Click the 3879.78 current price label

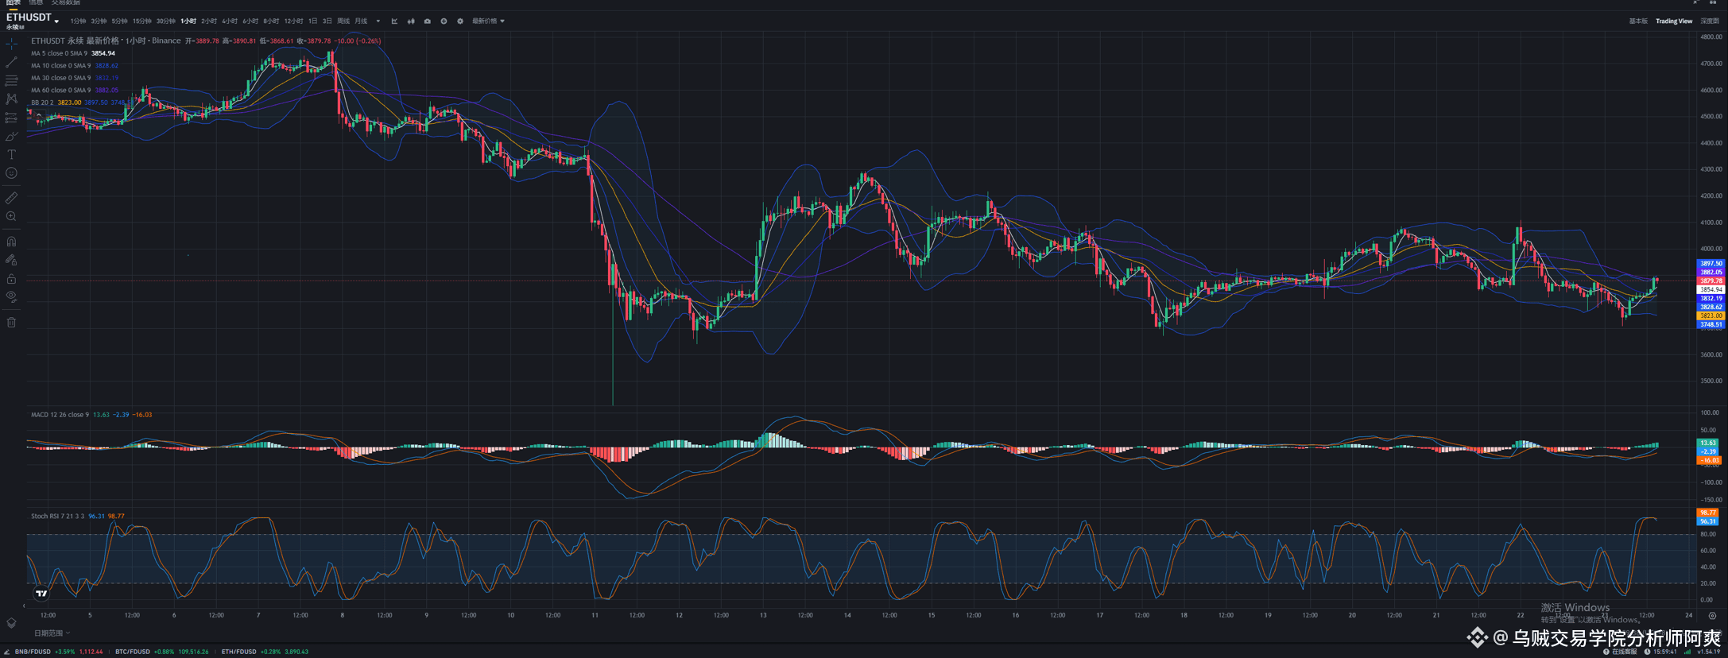pyautogui.click(x=1711, y=281)
